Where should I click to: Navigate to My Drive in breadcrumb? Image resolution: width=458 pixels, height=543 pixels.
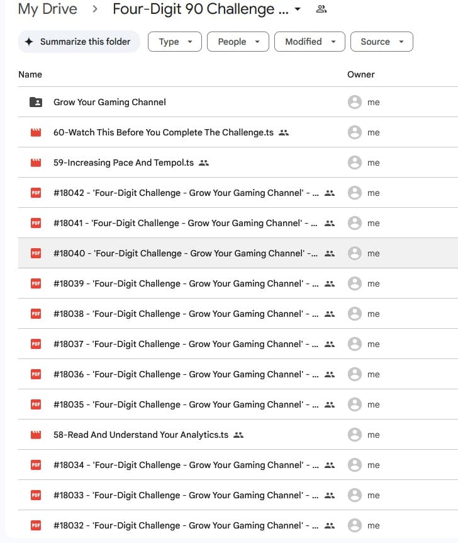coord(48,9)
